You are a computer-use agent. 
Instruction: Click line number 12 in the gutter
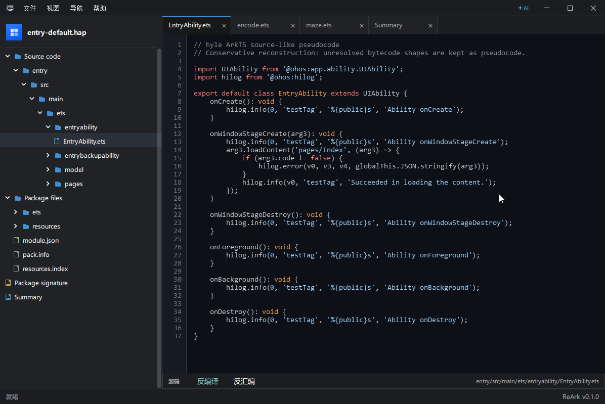pyautogui.click(x=177, y=134)
